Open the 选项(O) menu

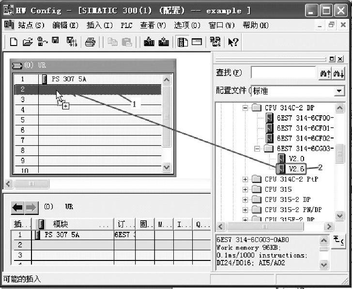click(x=187, y=25)
